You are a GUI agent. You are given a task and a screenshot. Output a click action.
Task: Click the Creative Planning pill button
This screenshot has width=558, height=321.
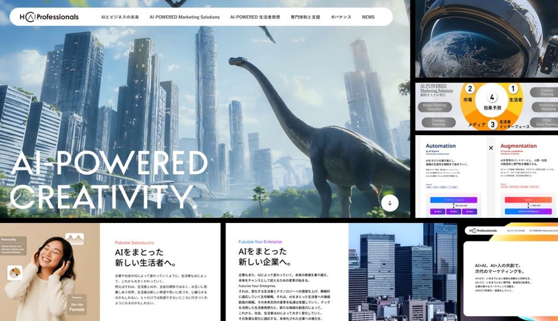tap(546, 92)
